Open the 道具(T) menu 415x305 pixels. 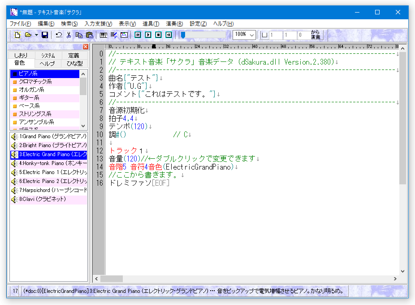point(151,24)
